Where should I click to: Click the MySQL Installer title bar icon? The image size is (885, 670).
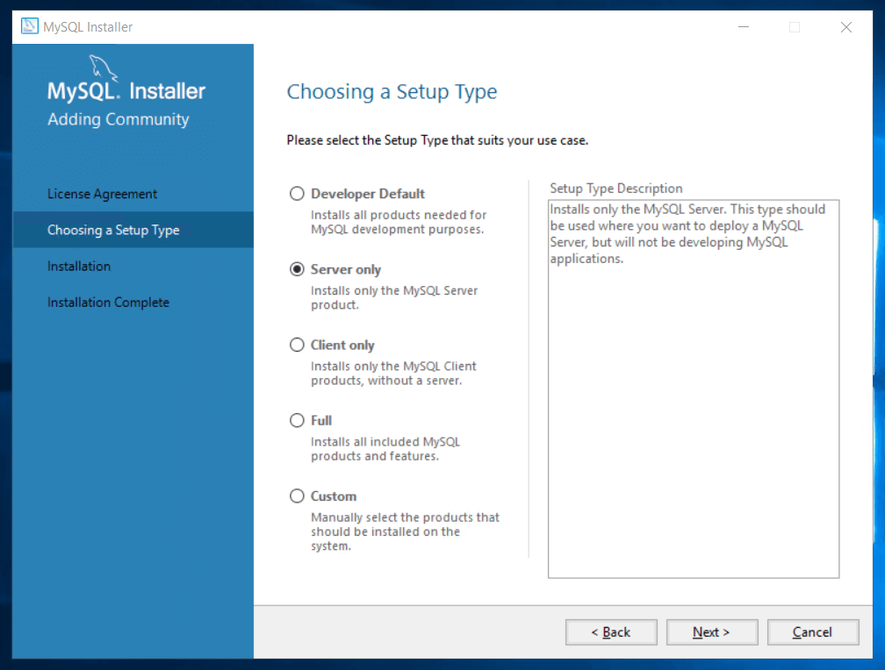point(30,26)
